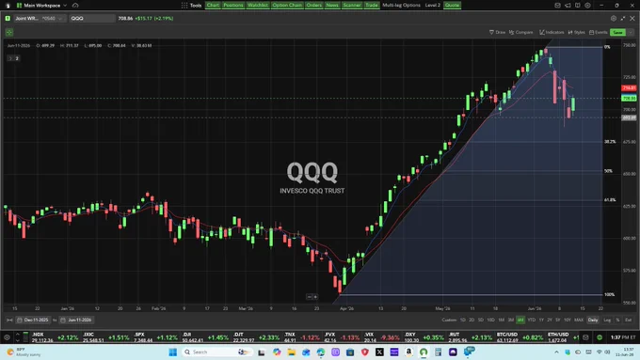Choose the Custom time range
Image resolution: width=640 pixels, height=360 pixels.
449,320
